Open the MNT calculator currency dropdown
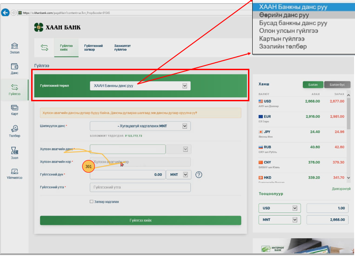Viewport: 355px width, 256px height. (x=280, y=220)
